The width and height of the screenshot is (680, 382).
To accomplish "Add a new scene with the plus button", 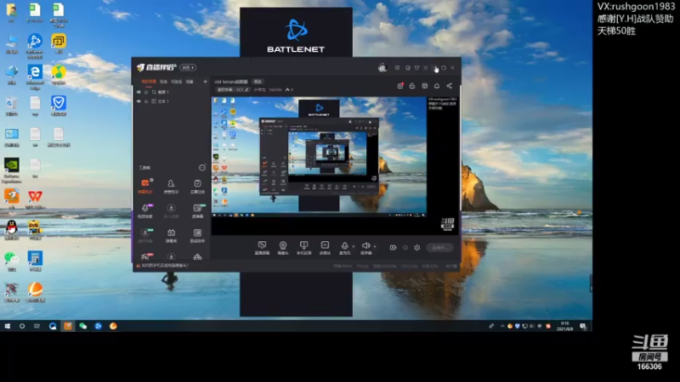I will pos(205,81).
